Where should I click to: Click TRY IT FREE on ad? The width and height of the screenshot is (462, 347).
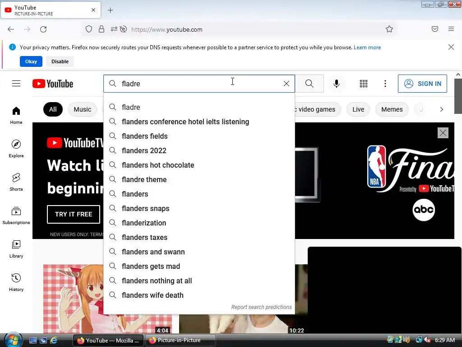74,214
